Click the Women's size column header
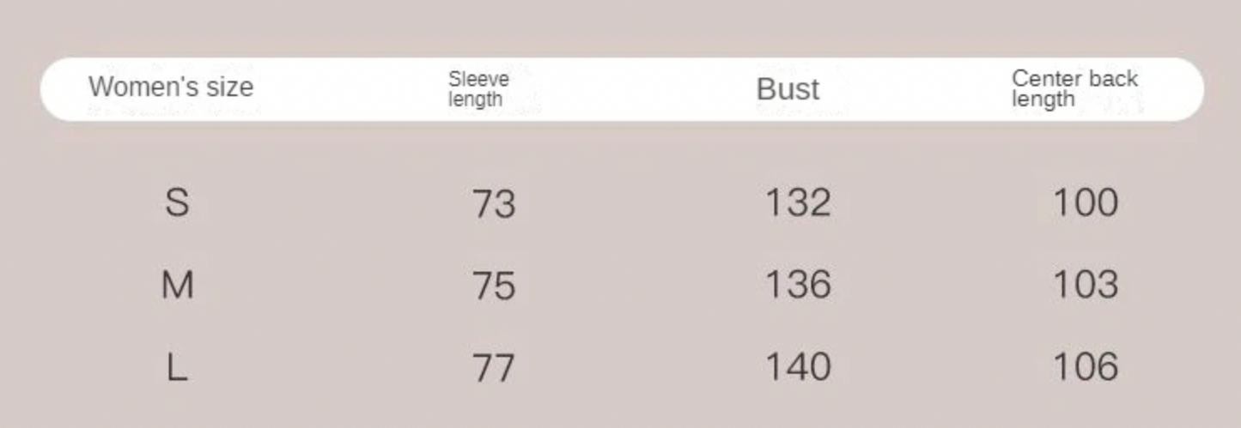Image resolution: width=1241 pixels, height=428 pixels. point(171,87)
